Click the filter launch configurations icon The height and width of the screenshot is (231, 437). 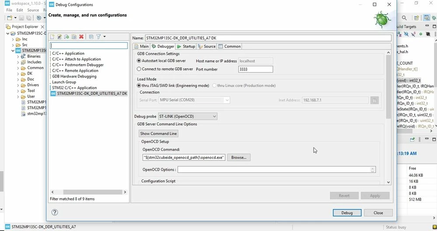coord(98,37)
